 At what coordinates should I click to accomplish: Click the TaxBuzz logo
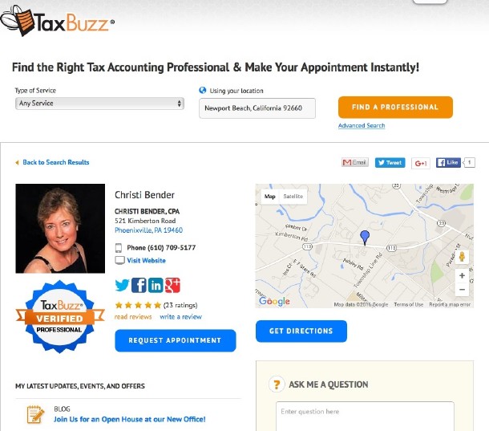click(x=58, y=21)
